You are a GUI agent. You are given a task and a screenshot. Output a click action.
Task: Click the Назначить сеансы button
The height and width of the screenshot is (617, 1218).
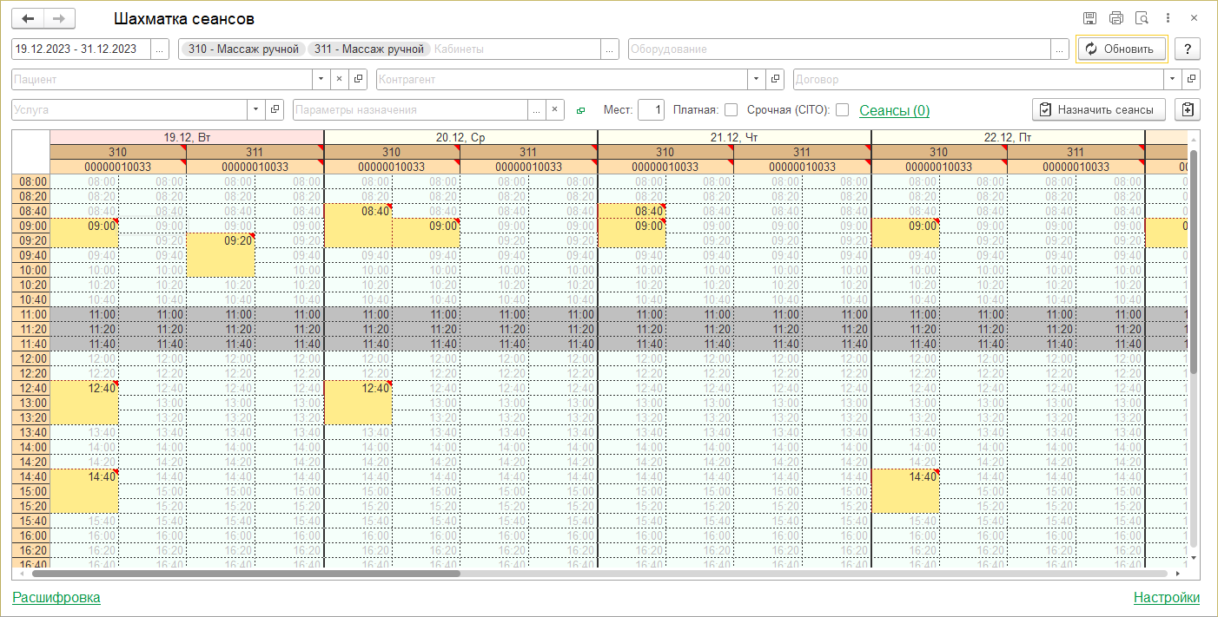pyautogui.click(x=1099, y=110)
